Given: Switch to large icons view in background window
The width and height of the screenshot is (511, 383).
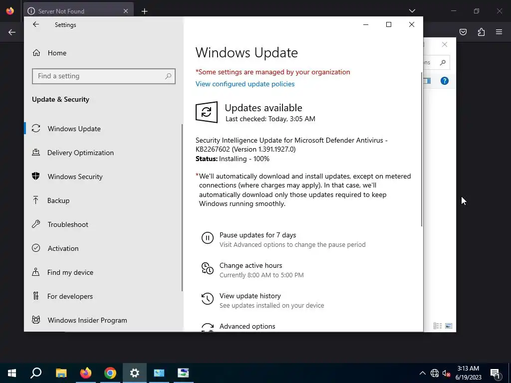Looking at the screenshot, I should point(449,326).
